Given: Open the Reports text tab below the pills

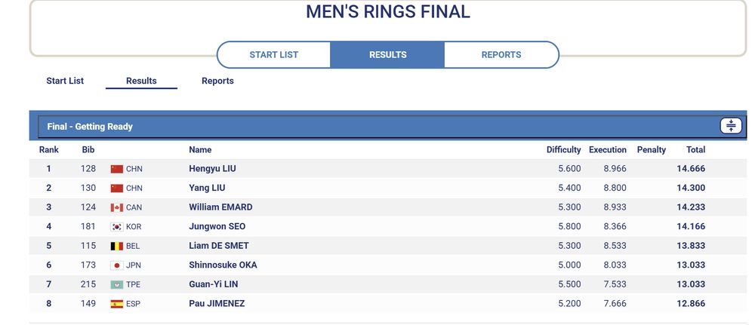Looking at the screenshot, I should click(217, 81).
